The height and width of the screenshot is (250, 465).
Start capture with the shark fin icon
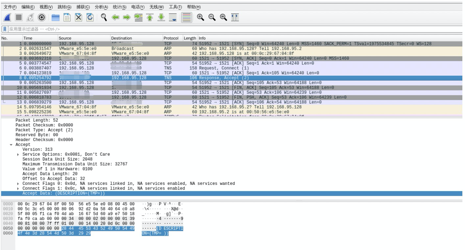pyautogui.click(x=8, y=17)
